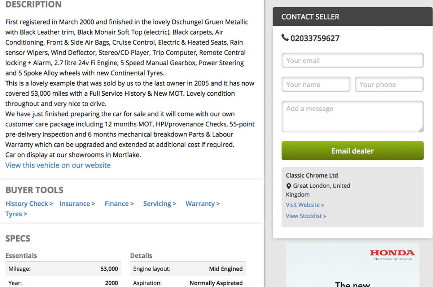The image size is (433, 287).
Task: Click the seller phone number 02033759627
Action: 315,38
